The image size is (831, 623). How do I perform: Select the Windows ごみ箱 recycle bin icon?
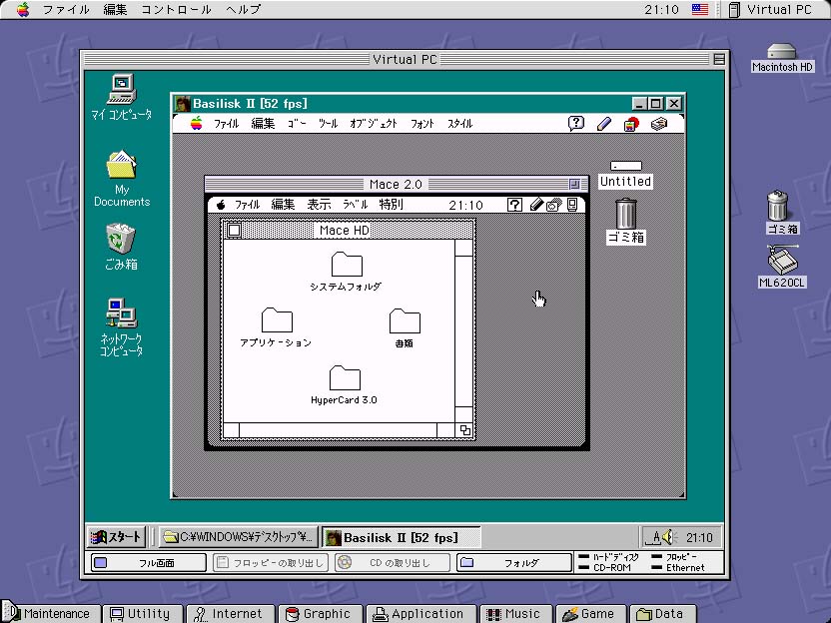[121, 247]
